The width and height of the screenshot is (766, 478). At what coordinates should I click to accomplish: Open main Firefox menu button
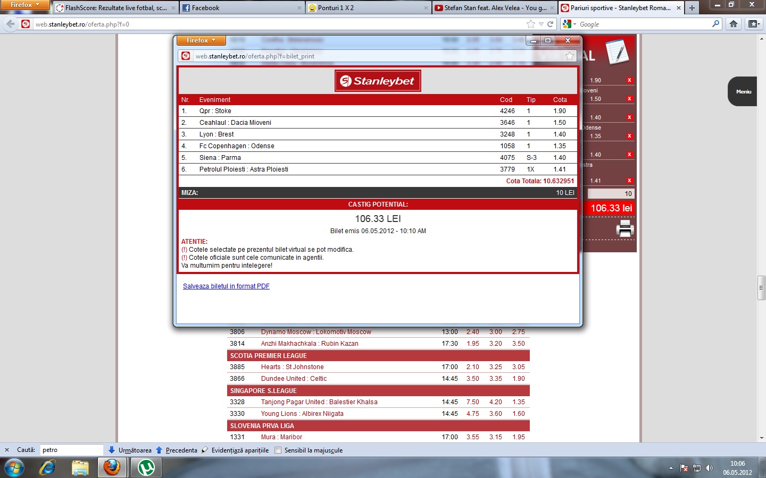pyautogui.click(x=24, y=5)
